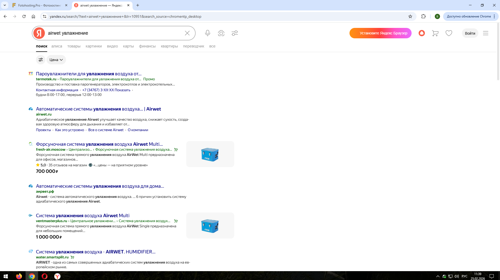Switch to the картинки search tab
The image size is (500, 280).
pyautogui.click(x=93, y=46)
